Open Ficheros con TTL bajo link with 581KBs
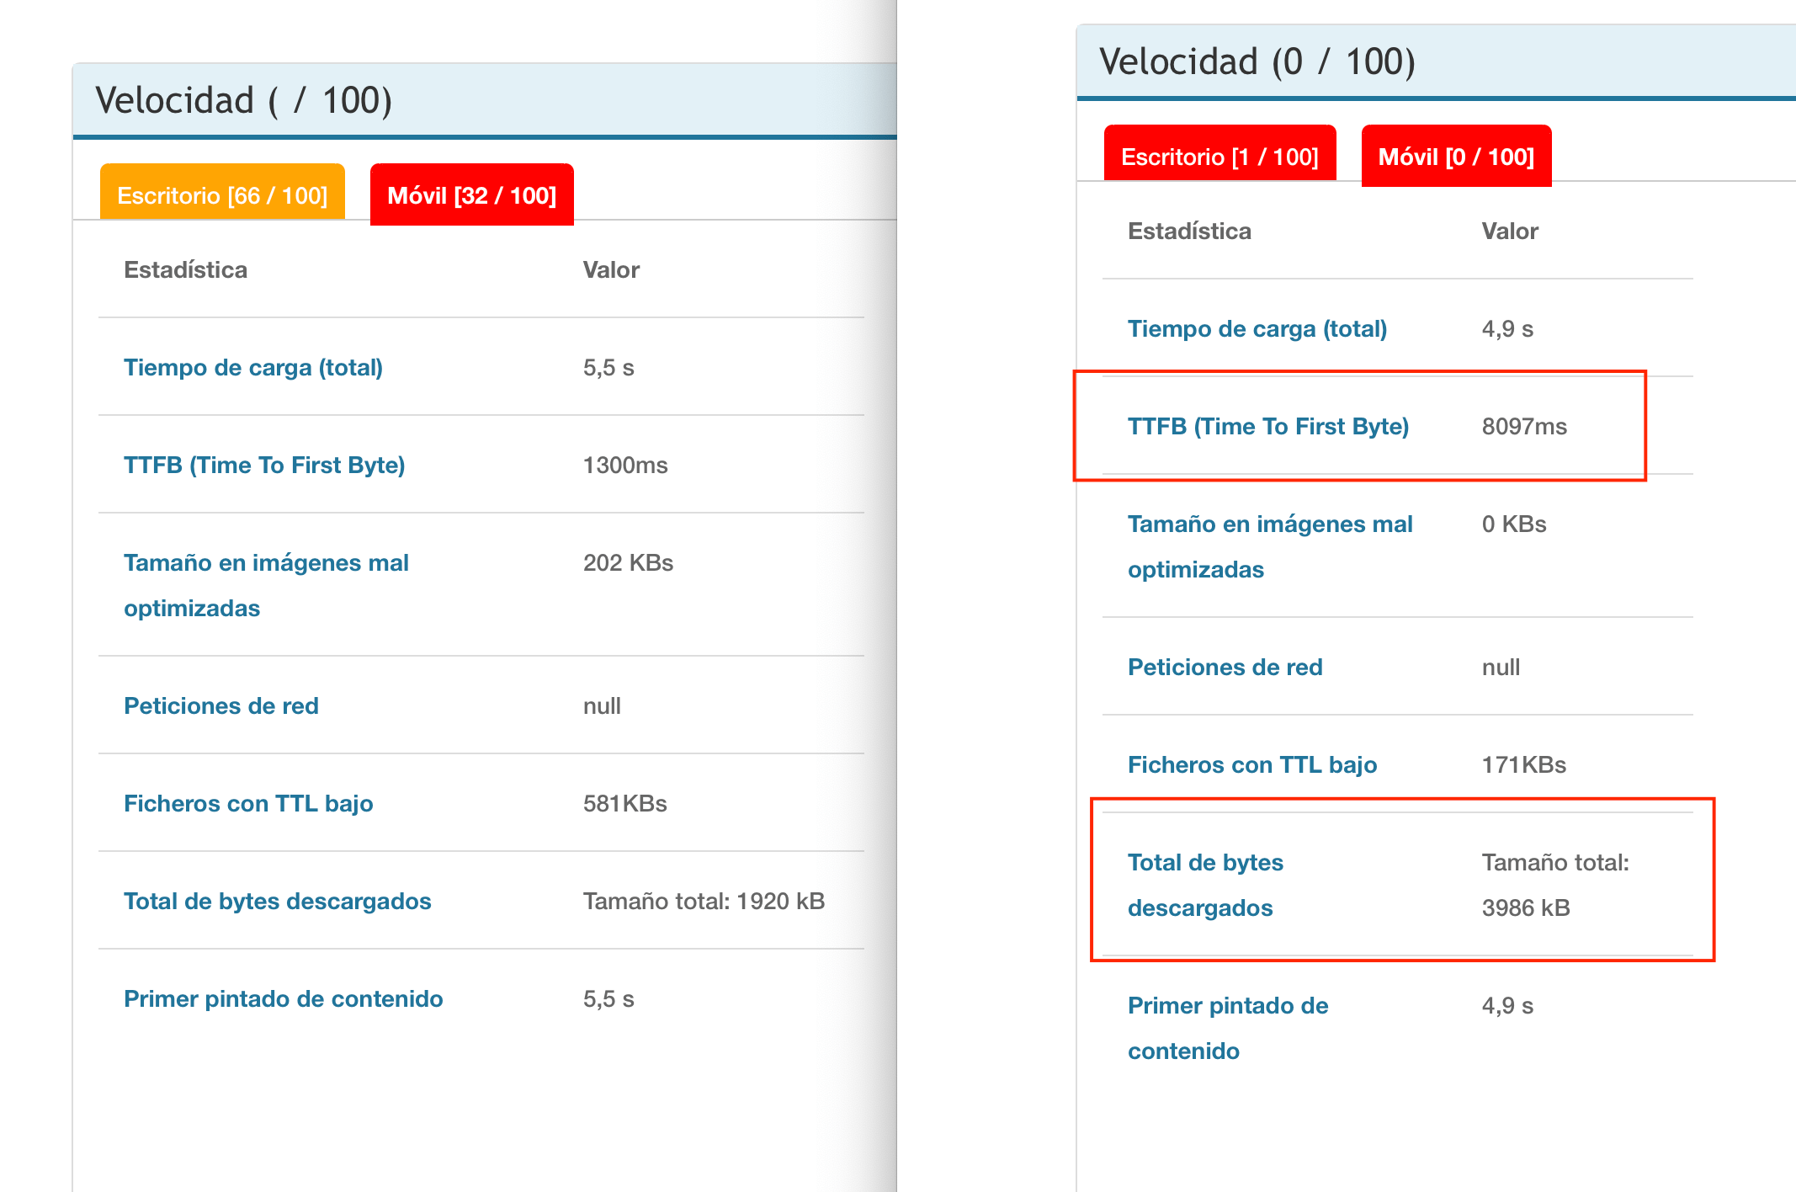The height and width of the screenshot is (1192, 1796). (x=248, y=803)
